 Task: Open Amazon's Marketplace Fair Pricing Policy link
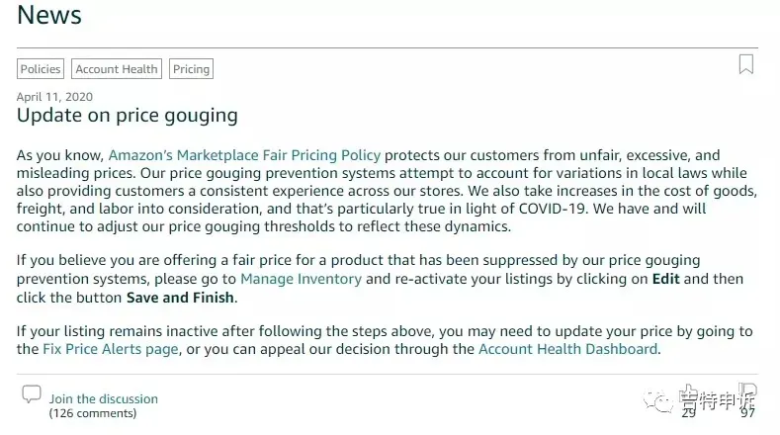[244, 155]
